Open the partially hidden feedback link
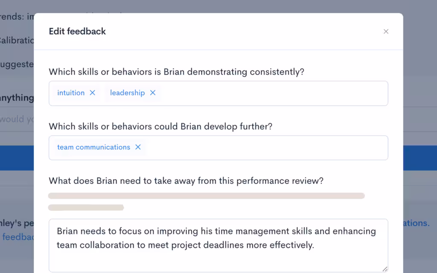The height and width of the screenshot is (273, 437). [18, 237]
